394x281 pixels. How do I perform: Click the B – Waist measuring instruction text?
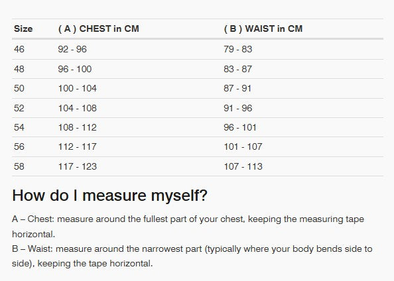click(192, 256)
